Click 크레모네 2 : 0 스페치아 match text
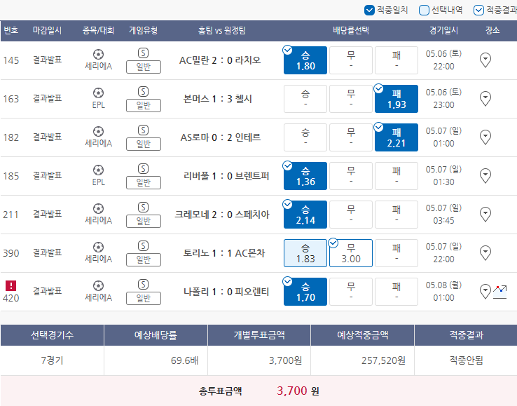The width and height of the screenshot is (517, 406). click(x=222, y=215)
